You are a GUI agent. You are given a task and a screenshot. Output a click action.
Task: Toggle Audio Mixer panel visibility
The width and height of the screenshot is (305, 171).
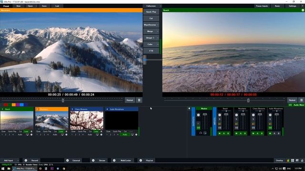296,104
